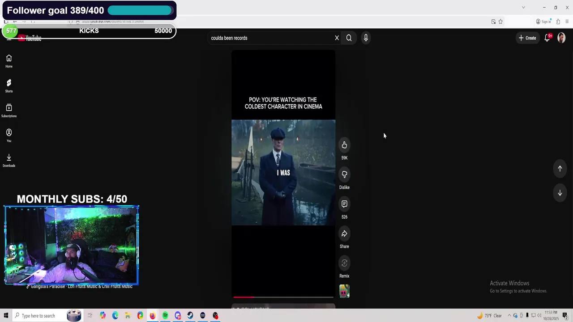This screenshot has height=322, width=573.
Task: Start voice search with the microphone
Action: tap(366, 38)
